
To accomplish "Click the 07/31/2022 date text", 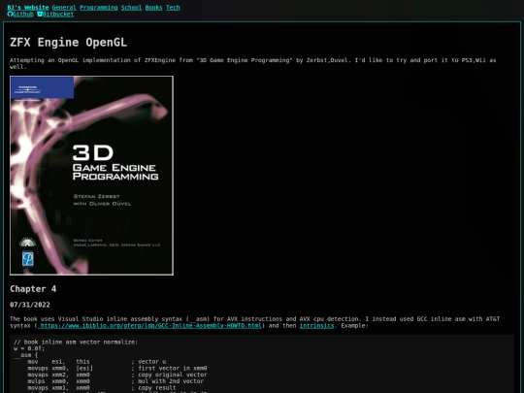I will tap(30, 305).
